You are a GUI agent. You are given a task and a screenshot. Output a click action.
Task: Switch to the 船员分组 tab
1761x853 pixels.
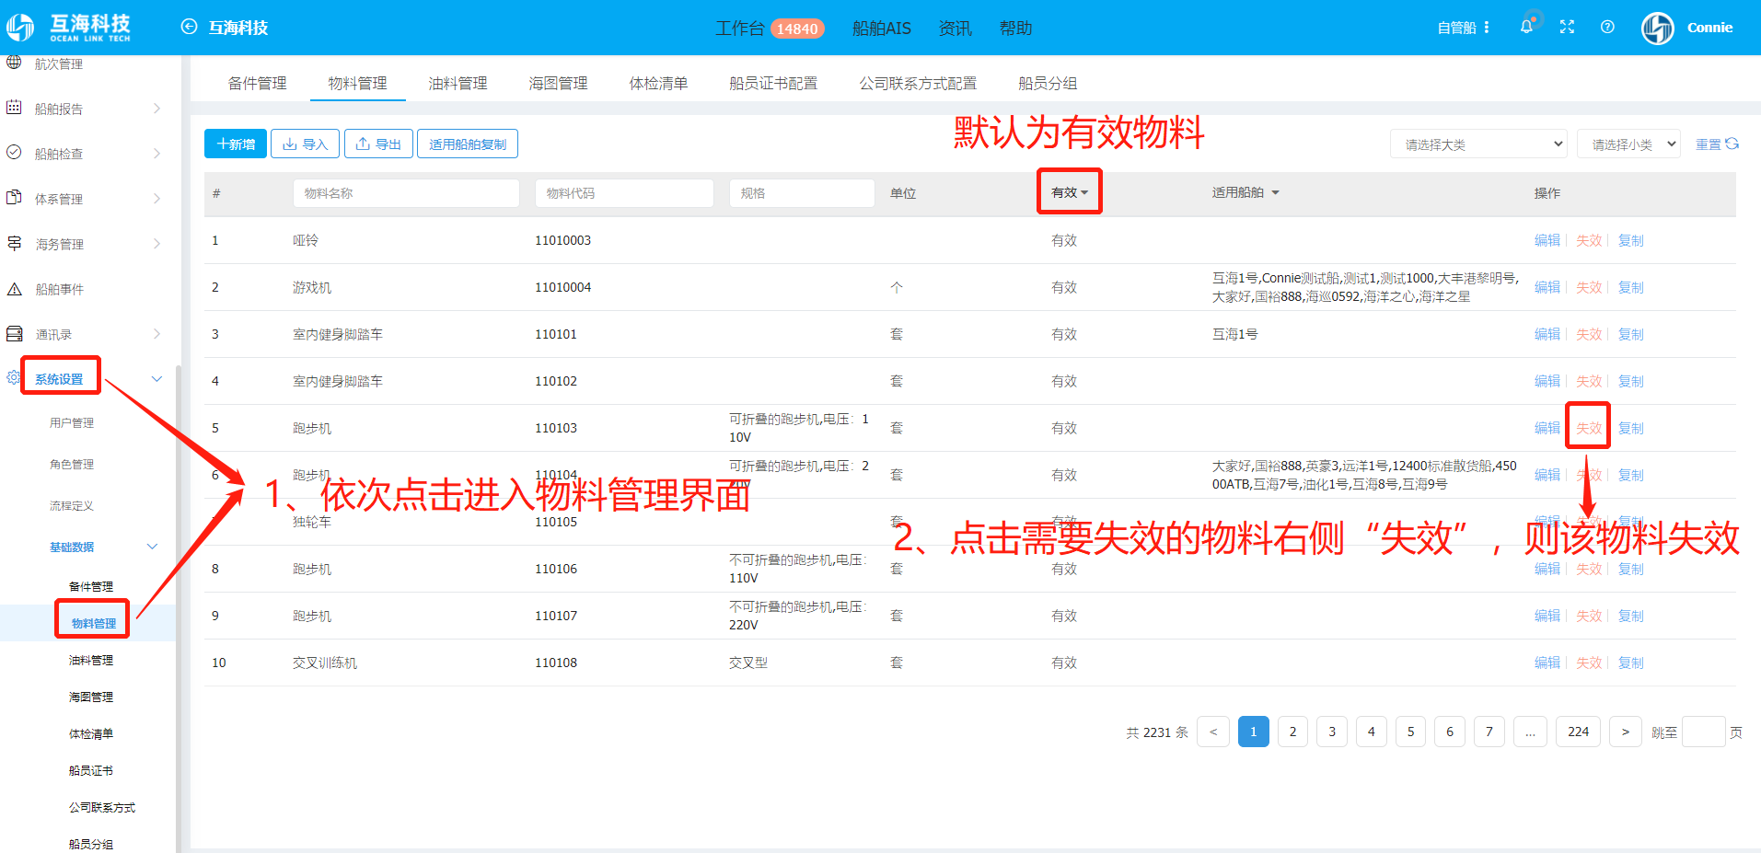[1048, 83]
